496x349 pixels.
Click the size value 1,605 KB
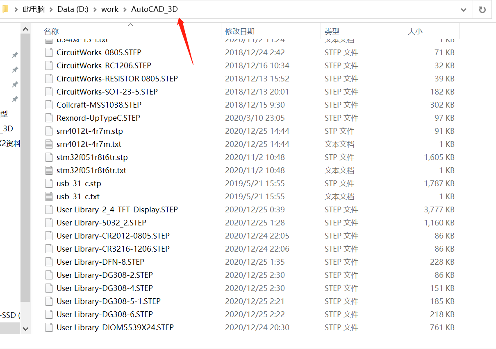click(439, 157)
